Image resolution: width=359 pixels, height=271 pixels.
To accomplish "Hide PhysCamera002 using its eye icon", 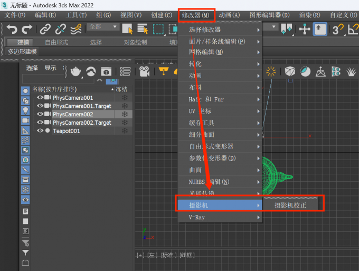I will point(40,114).
